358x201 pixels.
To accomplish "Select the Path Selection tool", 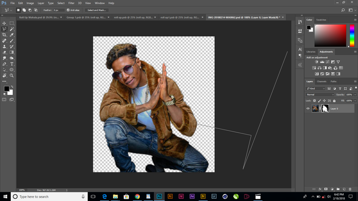I will pos(4,70).
